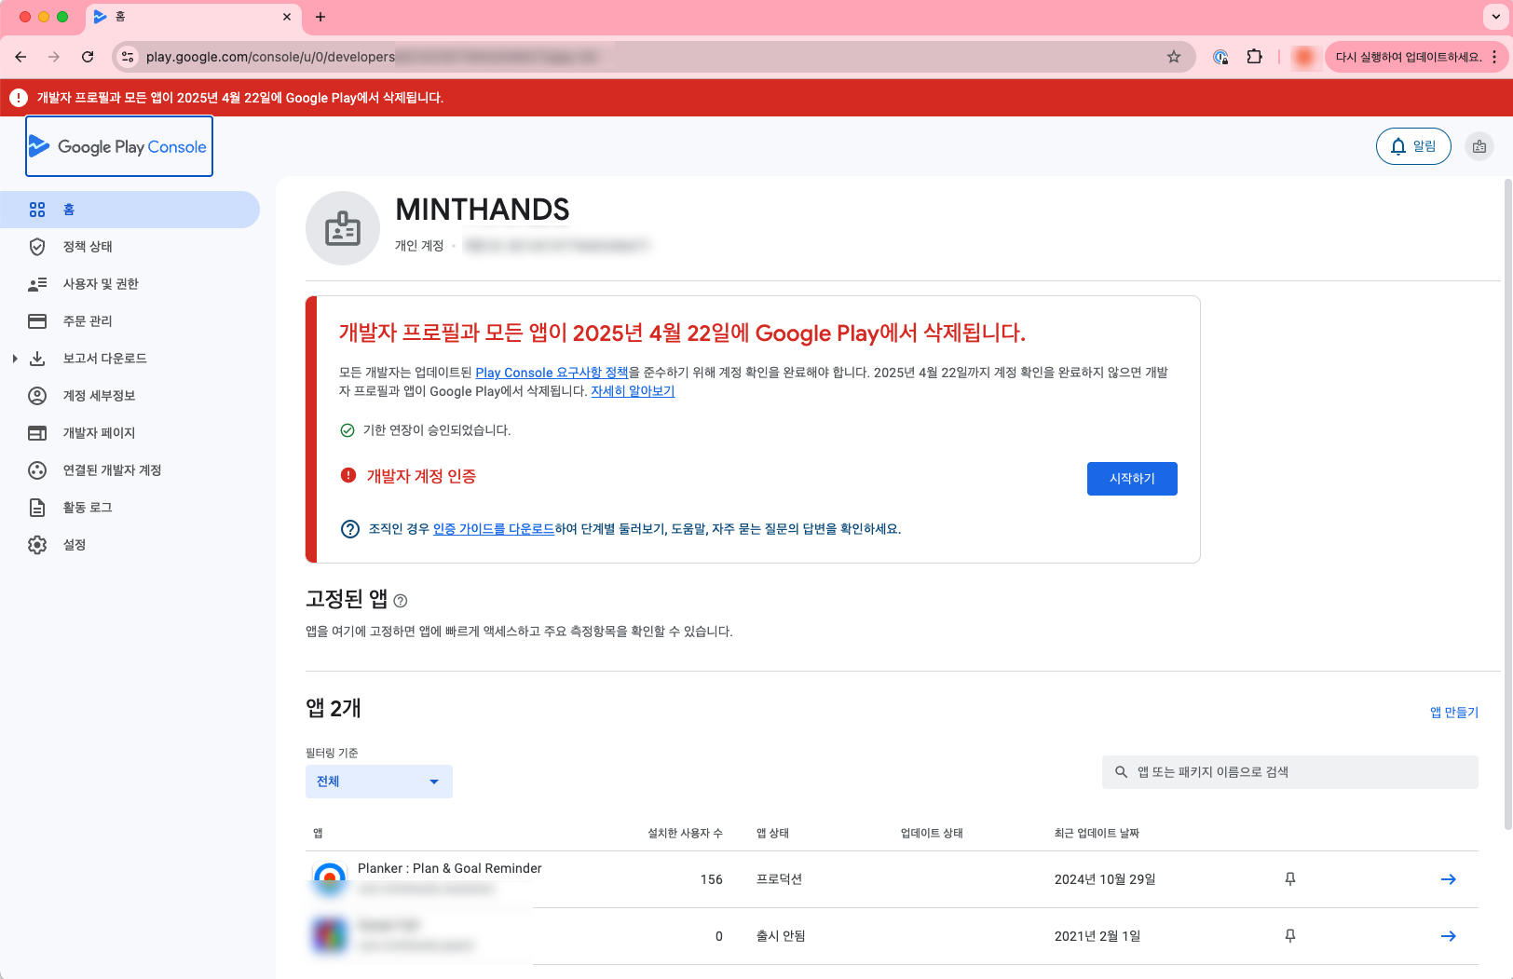Click the question mark icon near 인증 가이드
Screen dimensions: 1513x979
click(x=350, y=529)
